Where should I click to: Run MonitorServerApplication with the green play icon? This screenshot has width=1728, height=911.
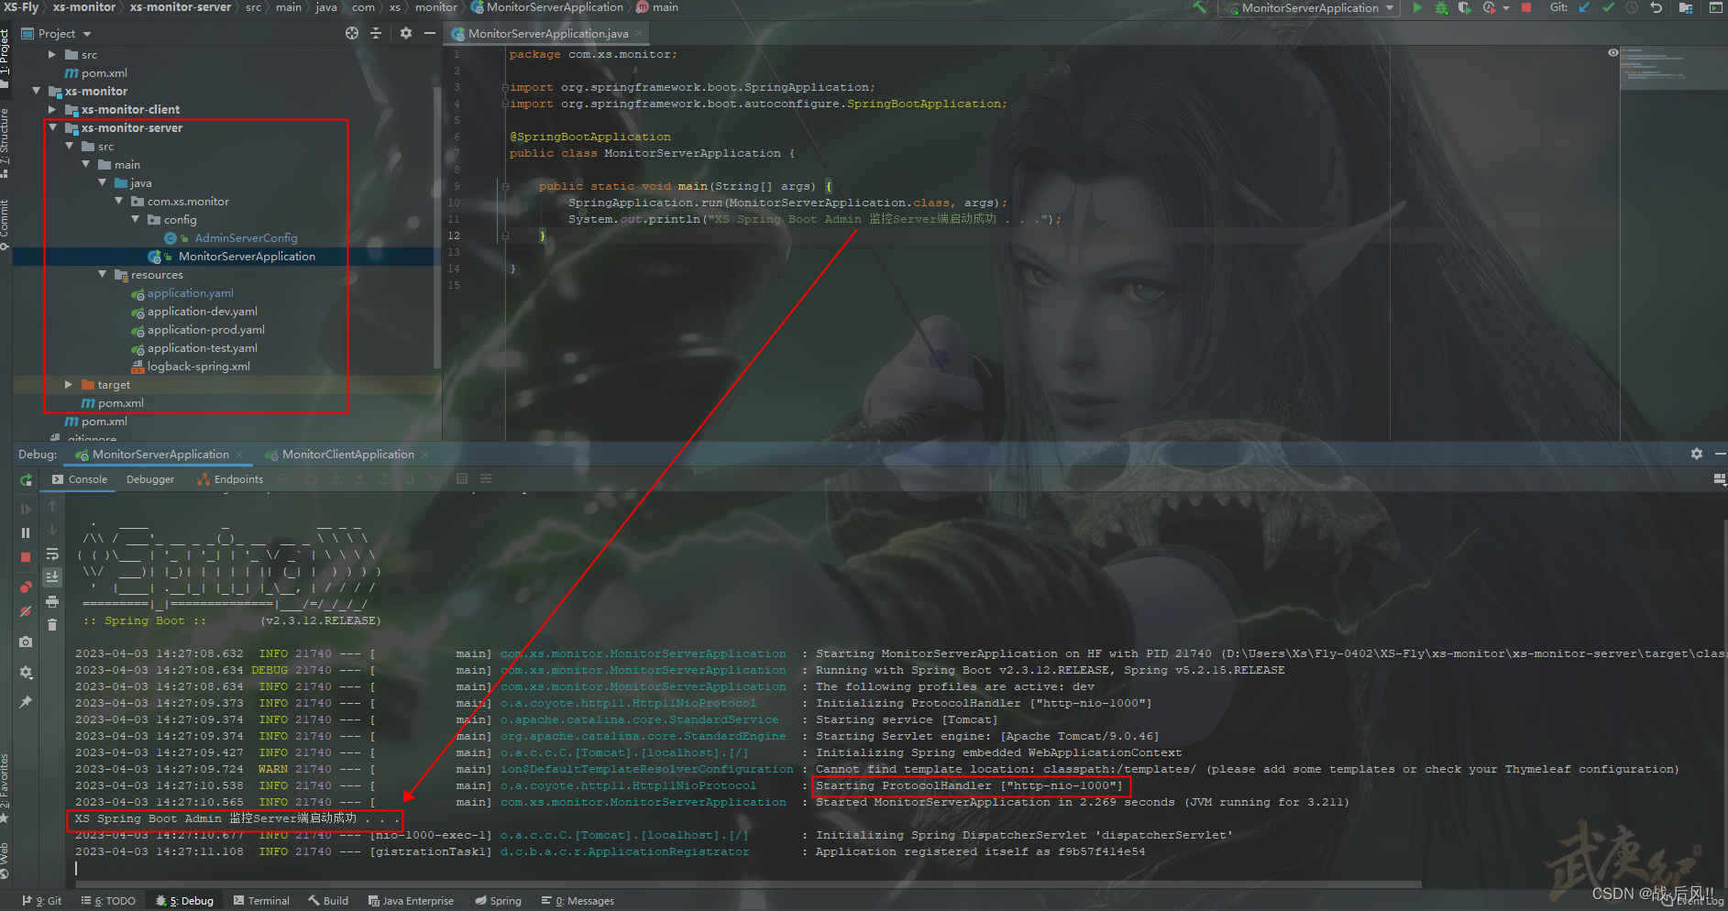click(x=1417, y=8)
